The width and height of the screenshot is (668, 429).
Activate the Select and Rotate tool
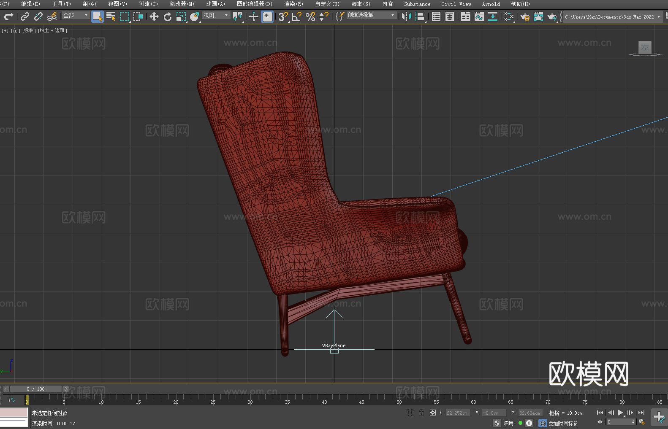[x=168, y=16]
